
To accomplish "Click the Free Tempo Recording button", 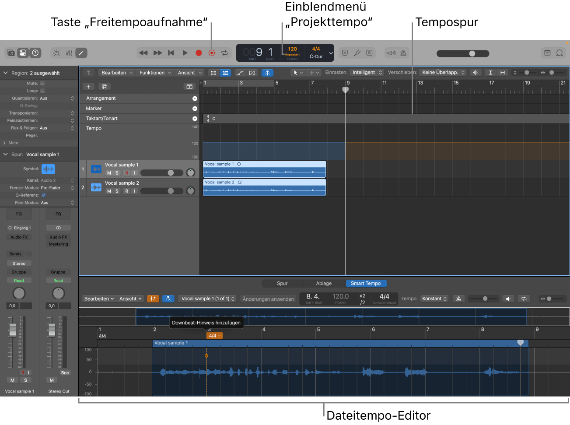I will pyautogui.click(x=212, y=53).
